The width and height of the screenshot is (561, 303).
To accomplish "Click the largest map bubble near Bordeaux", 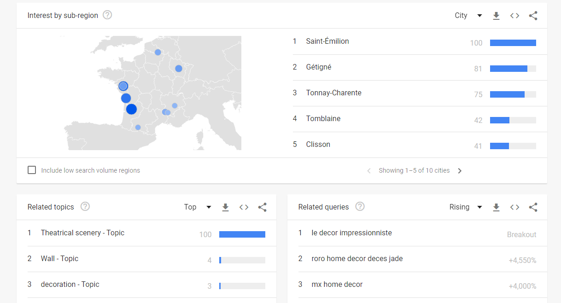I will point(131,109).
